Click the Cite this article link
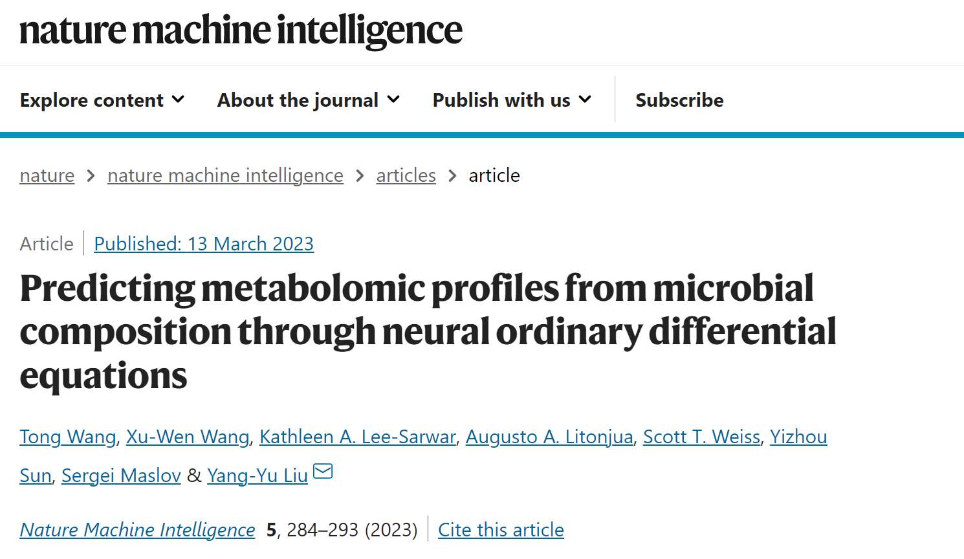The width and height of the screenshot is (964, 559). (500, 529)
